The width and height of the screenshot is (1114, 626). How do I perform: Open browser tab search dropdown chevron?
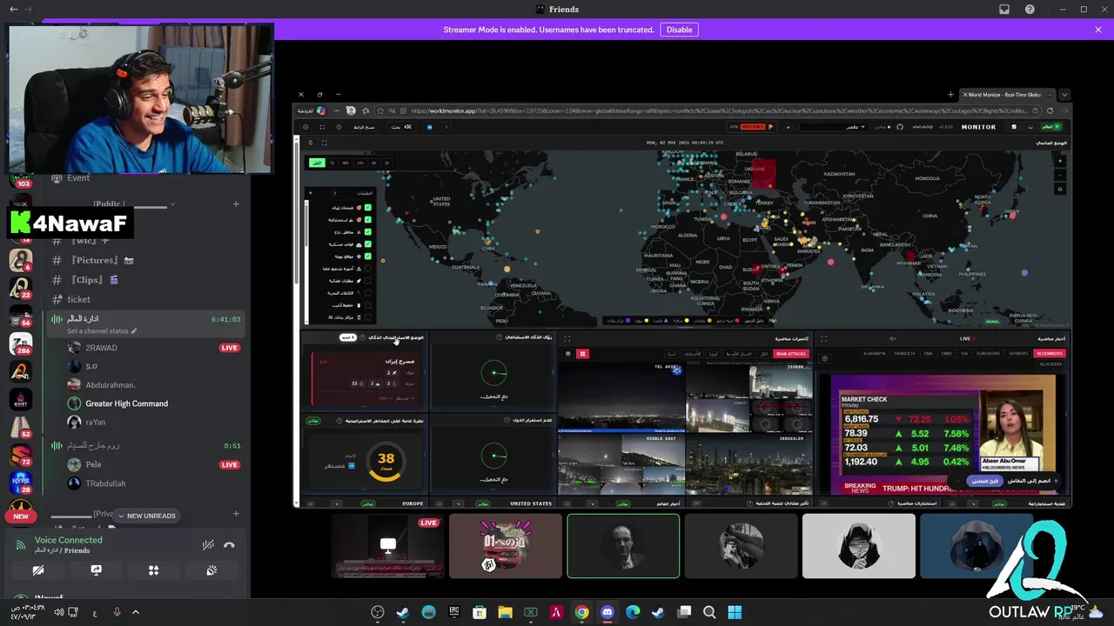click(1064, 94)
